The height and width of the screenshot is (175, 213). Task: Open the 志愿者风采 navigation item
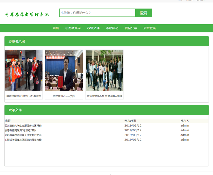click(x=73, y=28)
